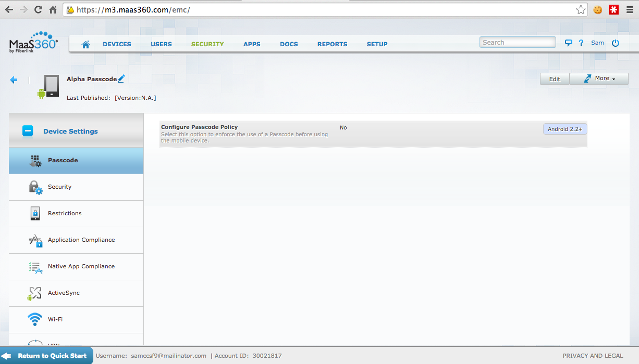The width and height of the screenshot is (639, 364).
Task: Collapse the Device Settings section
Action: tap(28, 131)
